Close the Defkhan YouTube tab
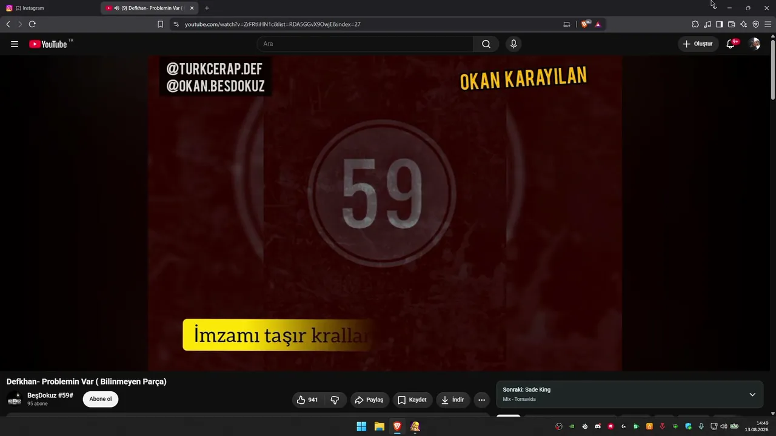This screenshot has height=436, width=776. tap(192, 8)
